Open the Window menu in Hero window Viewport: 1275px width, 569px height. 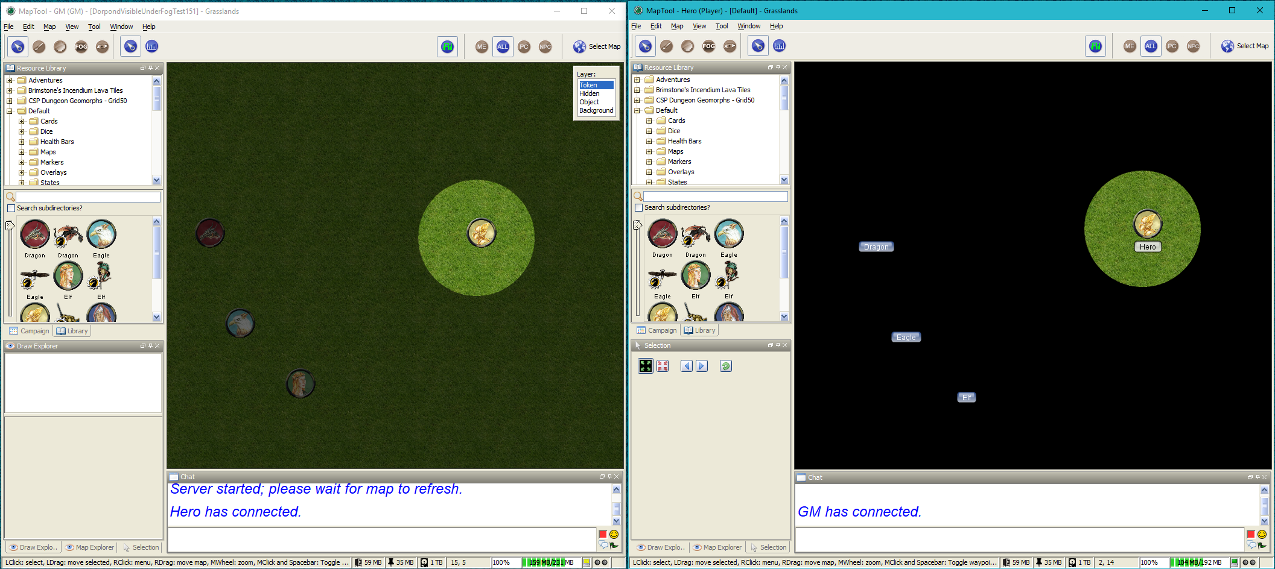[749, 26]
